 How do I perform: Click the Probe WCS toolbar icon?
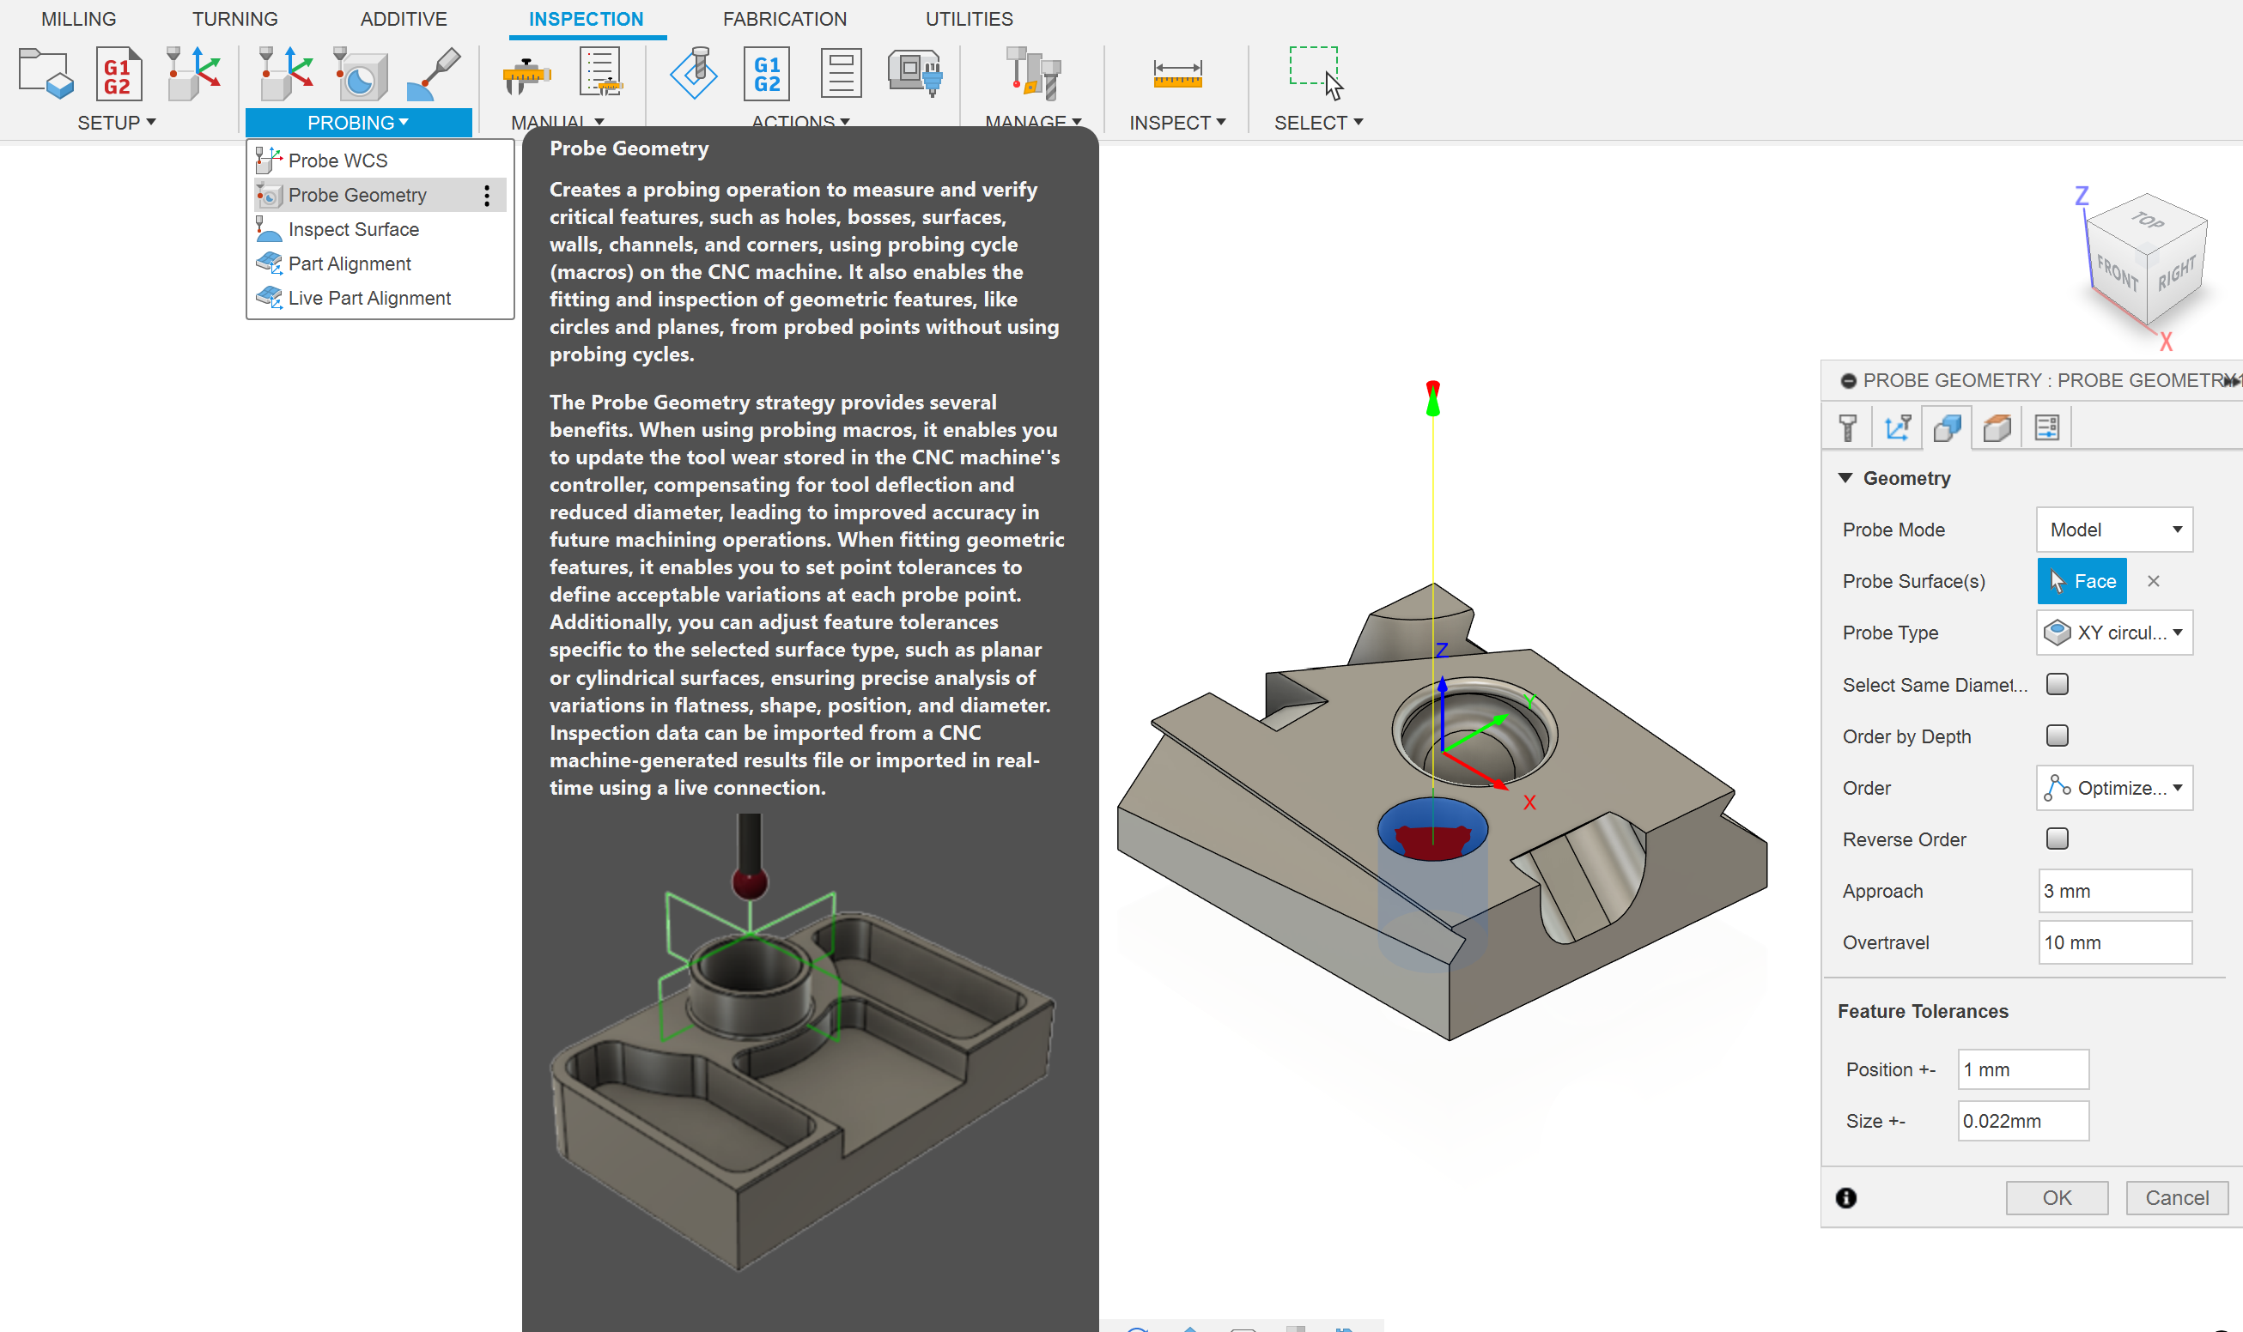tap(286, 74)
